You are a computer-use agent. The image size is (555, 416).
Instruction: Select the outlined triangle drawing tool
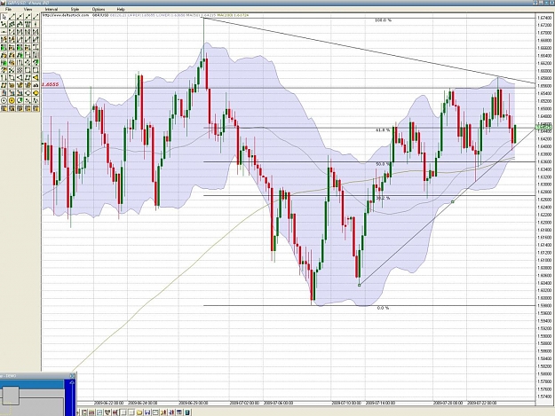point(20,78)
